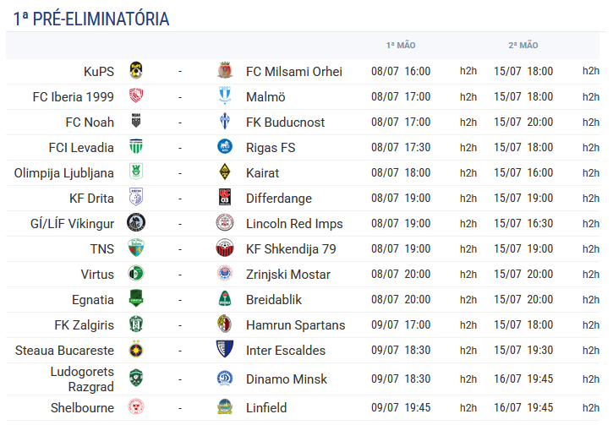Click the Inter Escaldes striped shield
This screenshot has height=425, width=613.
coord(225,349)
